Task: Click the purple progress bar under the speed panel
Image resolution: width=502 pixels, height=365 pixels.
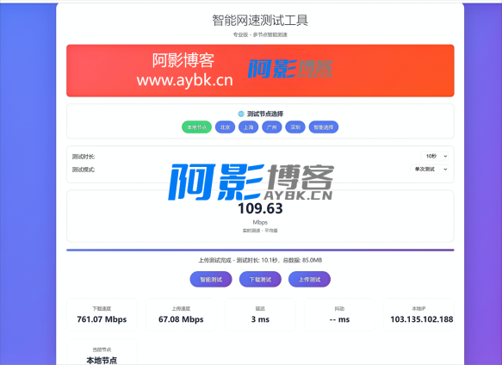Action: tap(260, 250)
